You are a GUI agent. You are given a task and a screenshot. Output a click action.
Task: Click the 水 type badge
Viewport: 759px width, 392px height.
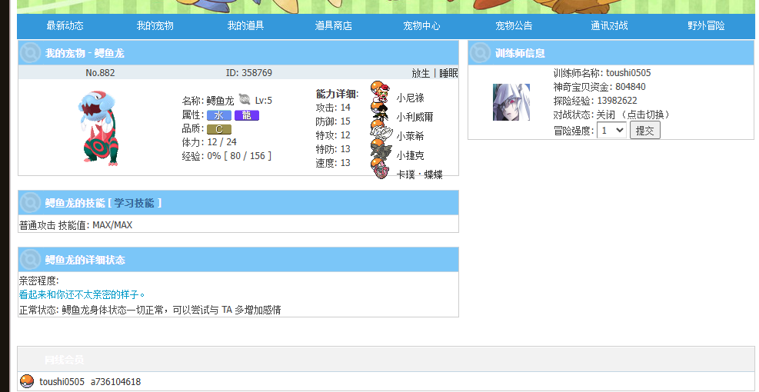point(219,115)
